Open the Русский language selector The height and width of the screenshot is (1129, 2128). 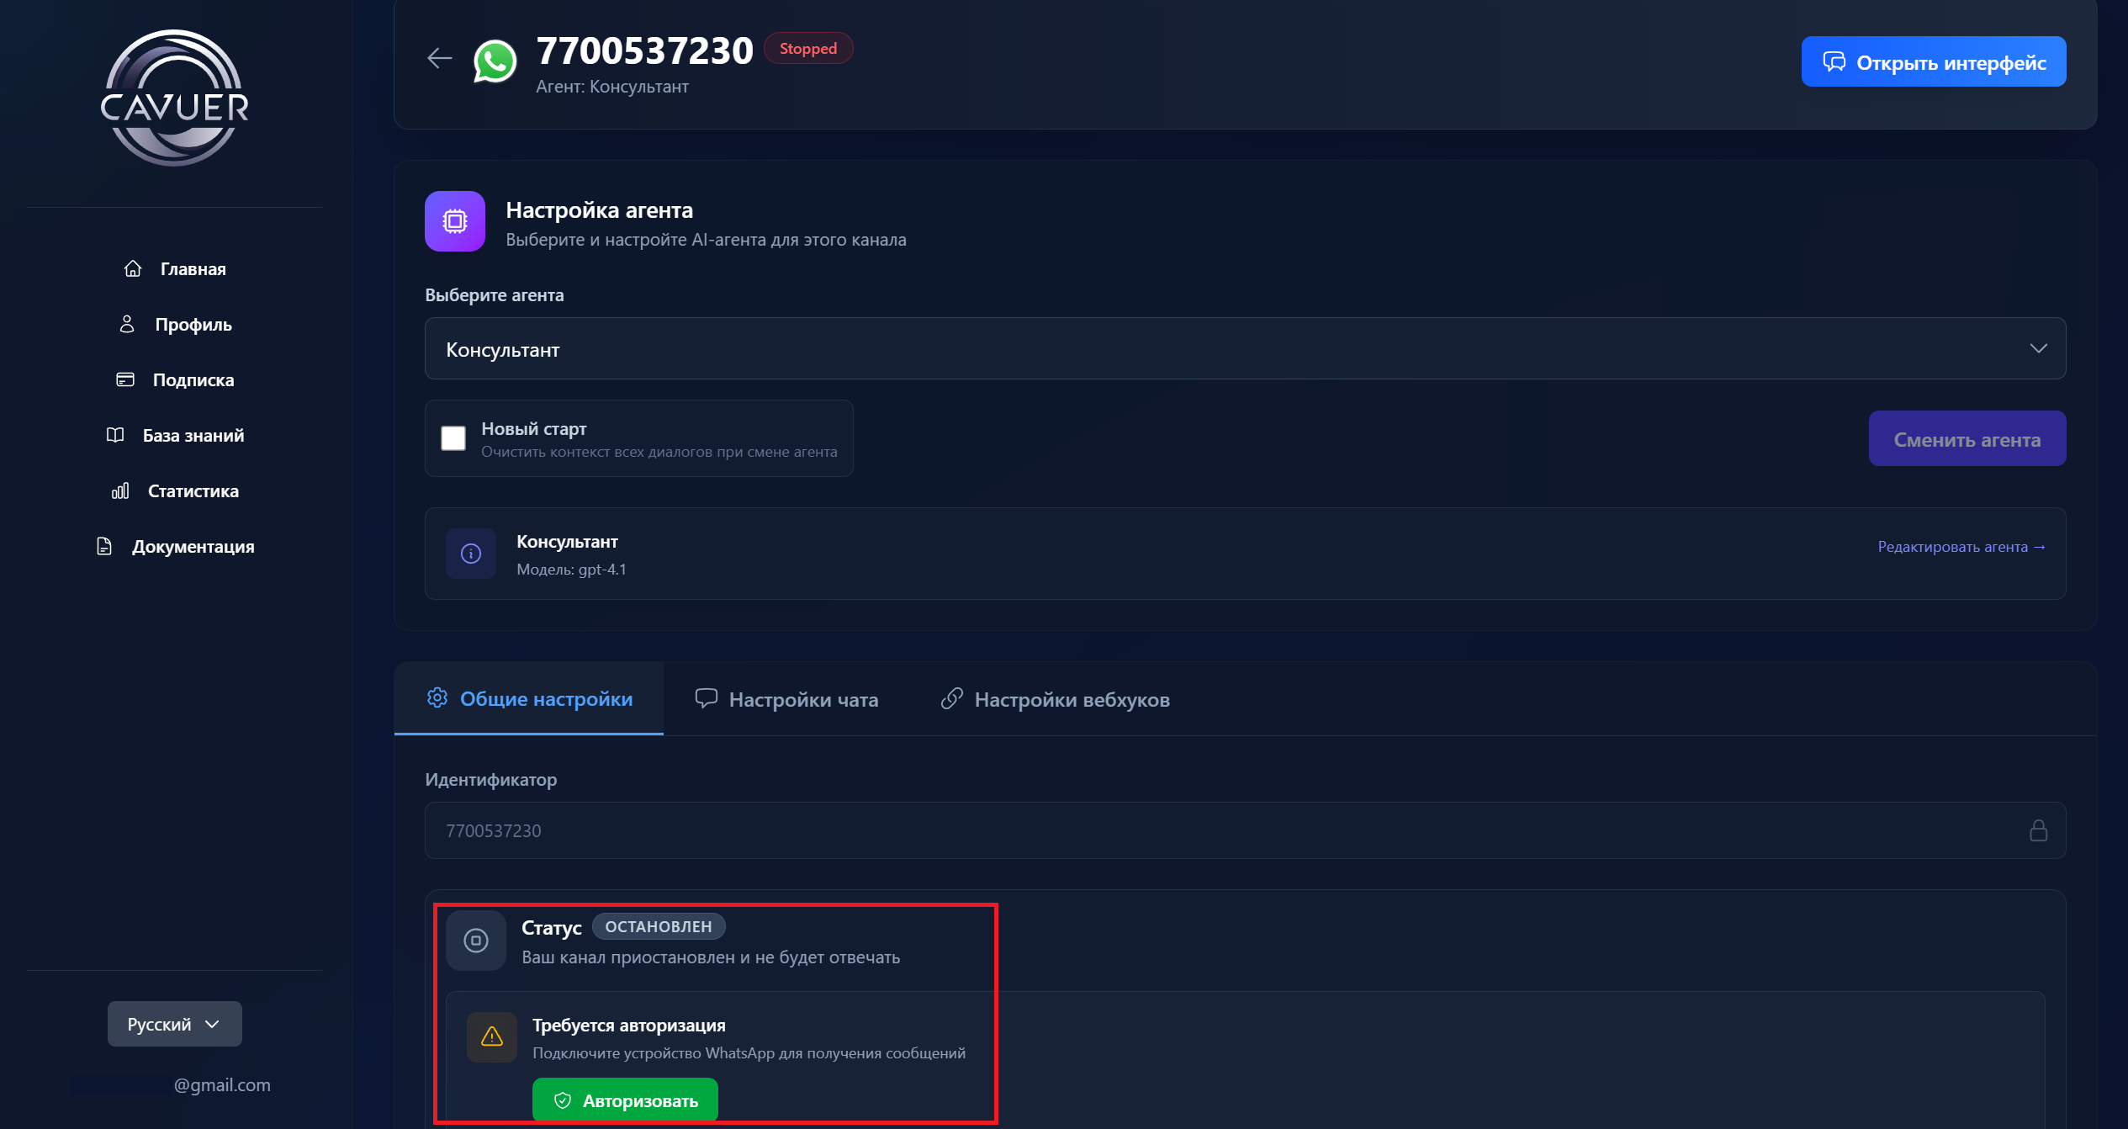[x=175, y=1024]
